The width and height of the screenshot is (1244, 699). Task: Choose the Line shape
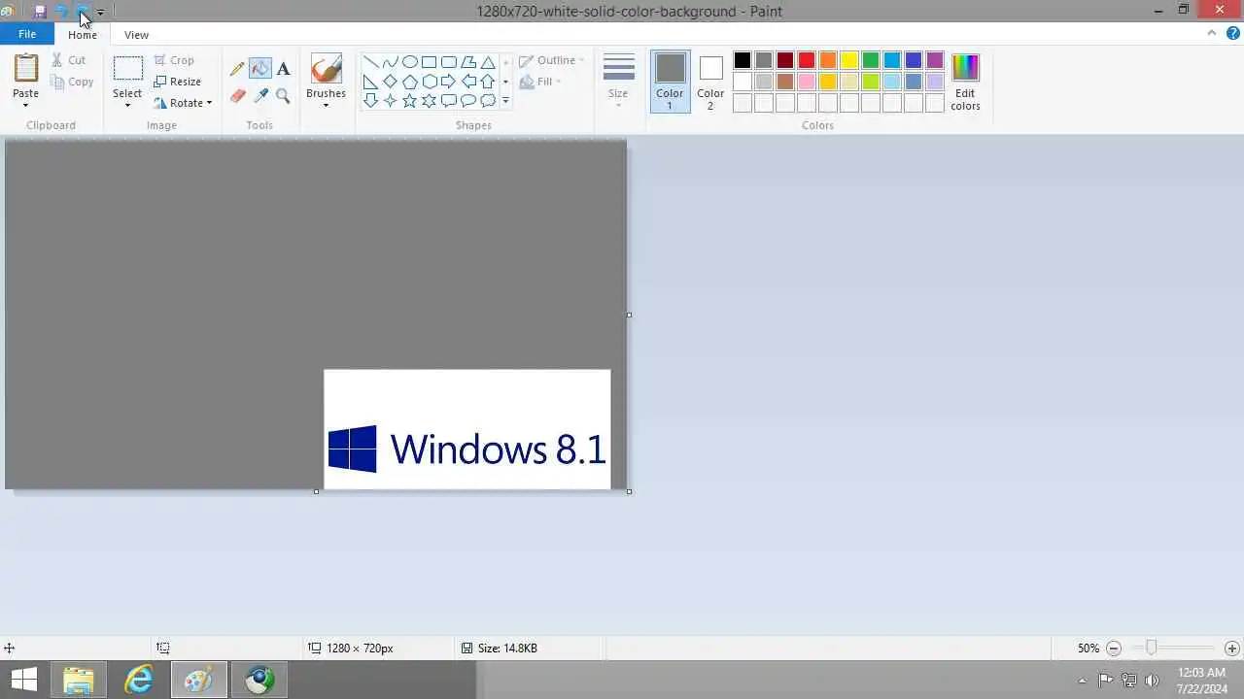pos(370,62)
